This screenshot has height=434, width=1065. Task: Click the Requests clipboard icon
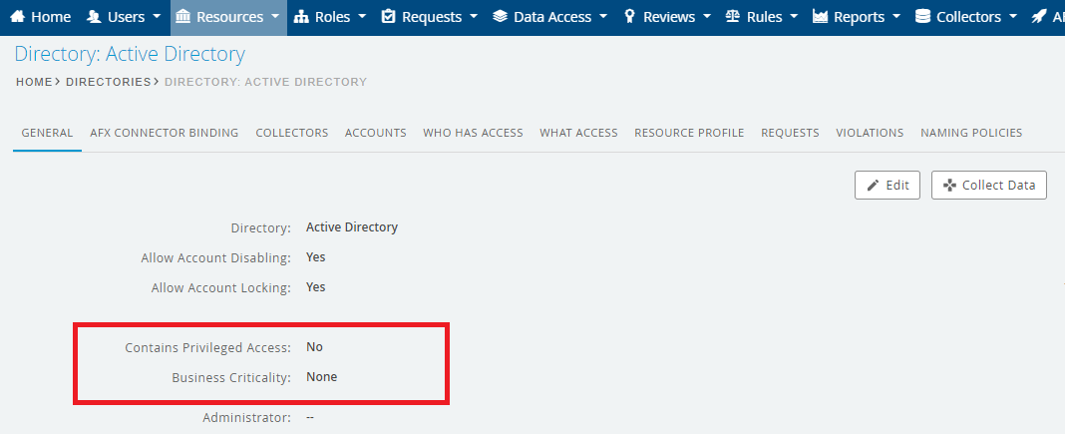point(389,17)
